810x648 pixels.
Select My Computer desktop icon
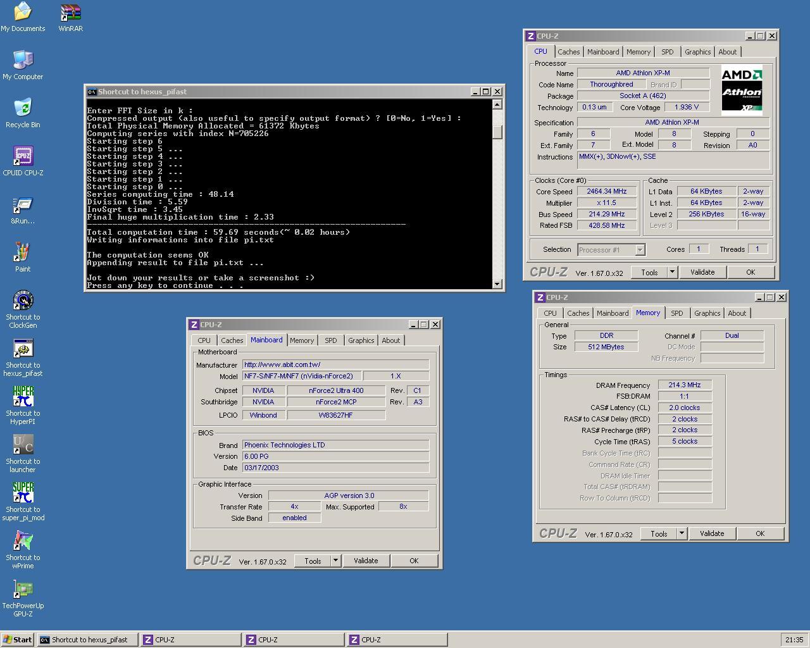23,65
